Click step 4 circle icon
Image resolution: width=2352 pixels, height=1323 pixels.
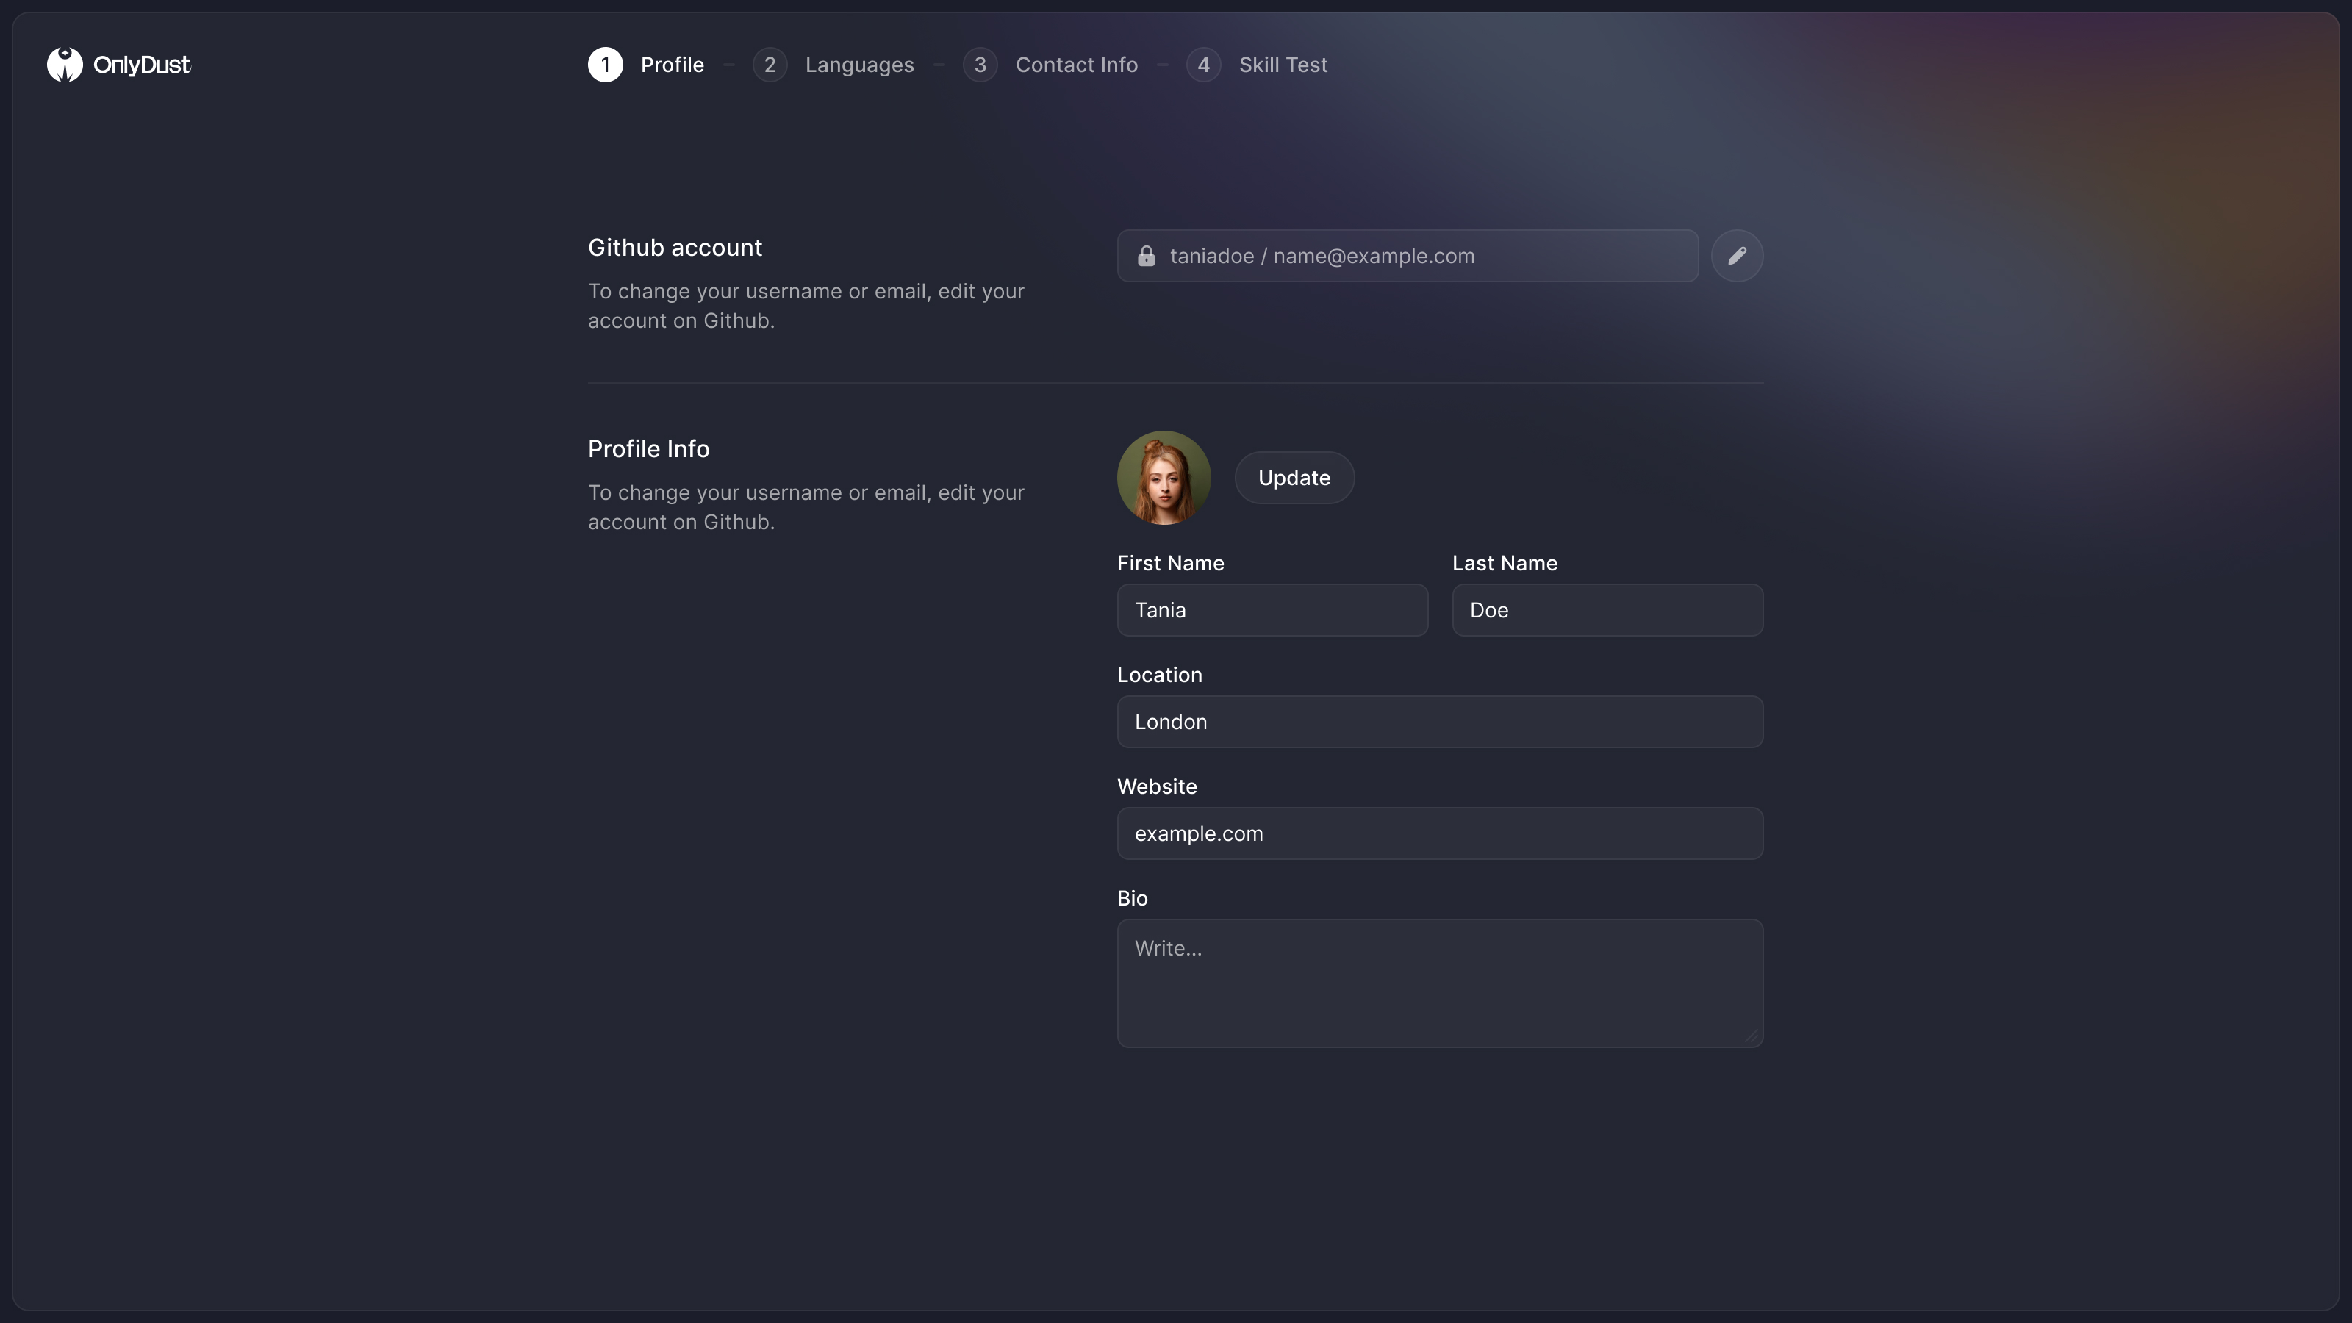1203,65
